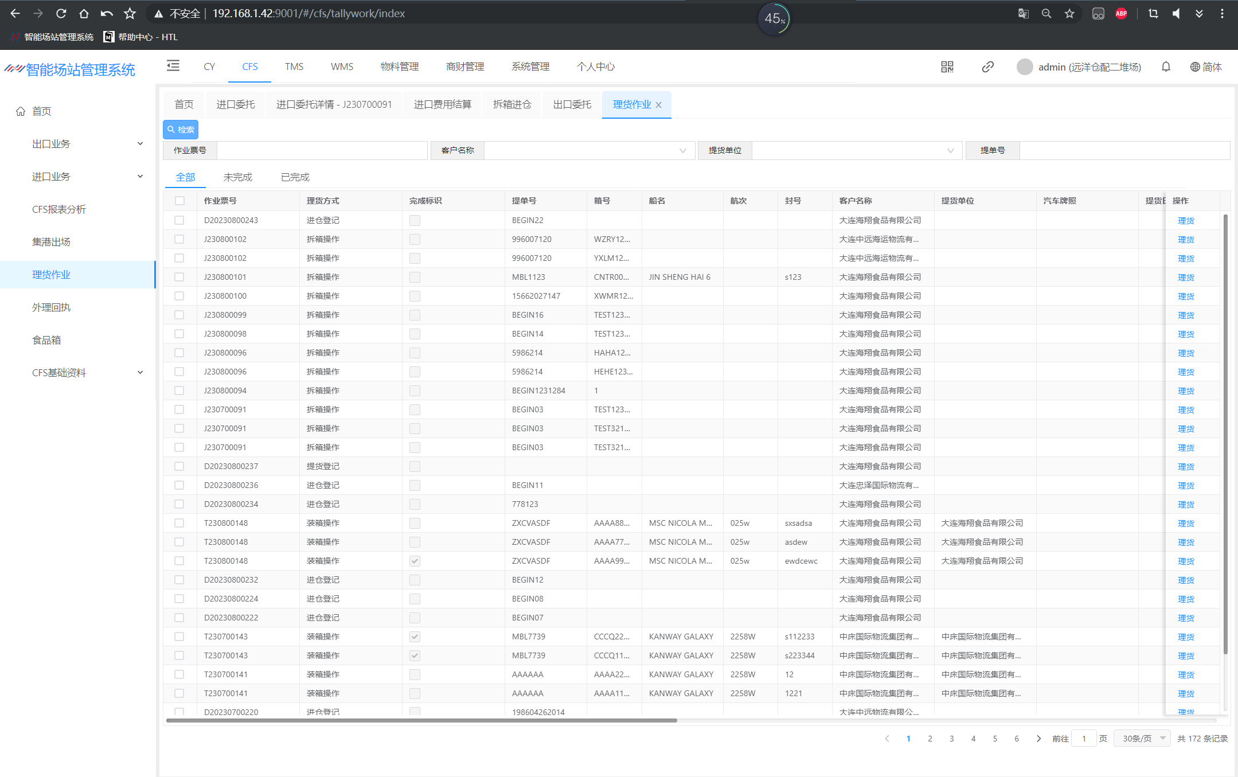Click the 检索 search button
Image resolution: width=1238 pixels, height=777 pixels.
click(181, 130)
